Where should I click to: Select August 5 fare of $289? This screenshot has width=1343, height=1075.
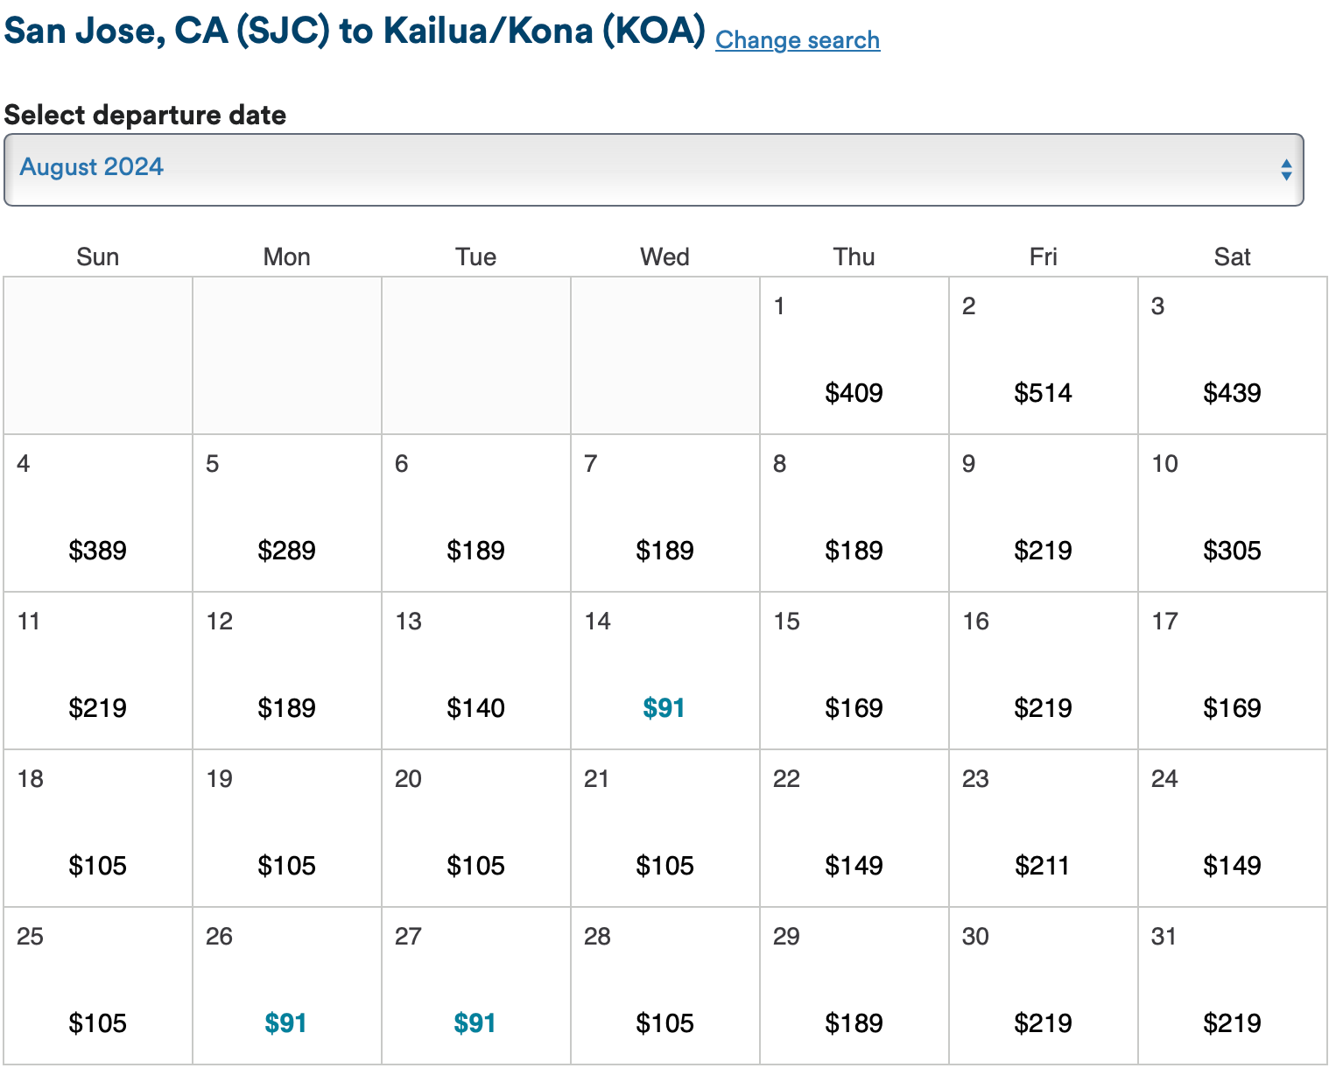[286, 550]
